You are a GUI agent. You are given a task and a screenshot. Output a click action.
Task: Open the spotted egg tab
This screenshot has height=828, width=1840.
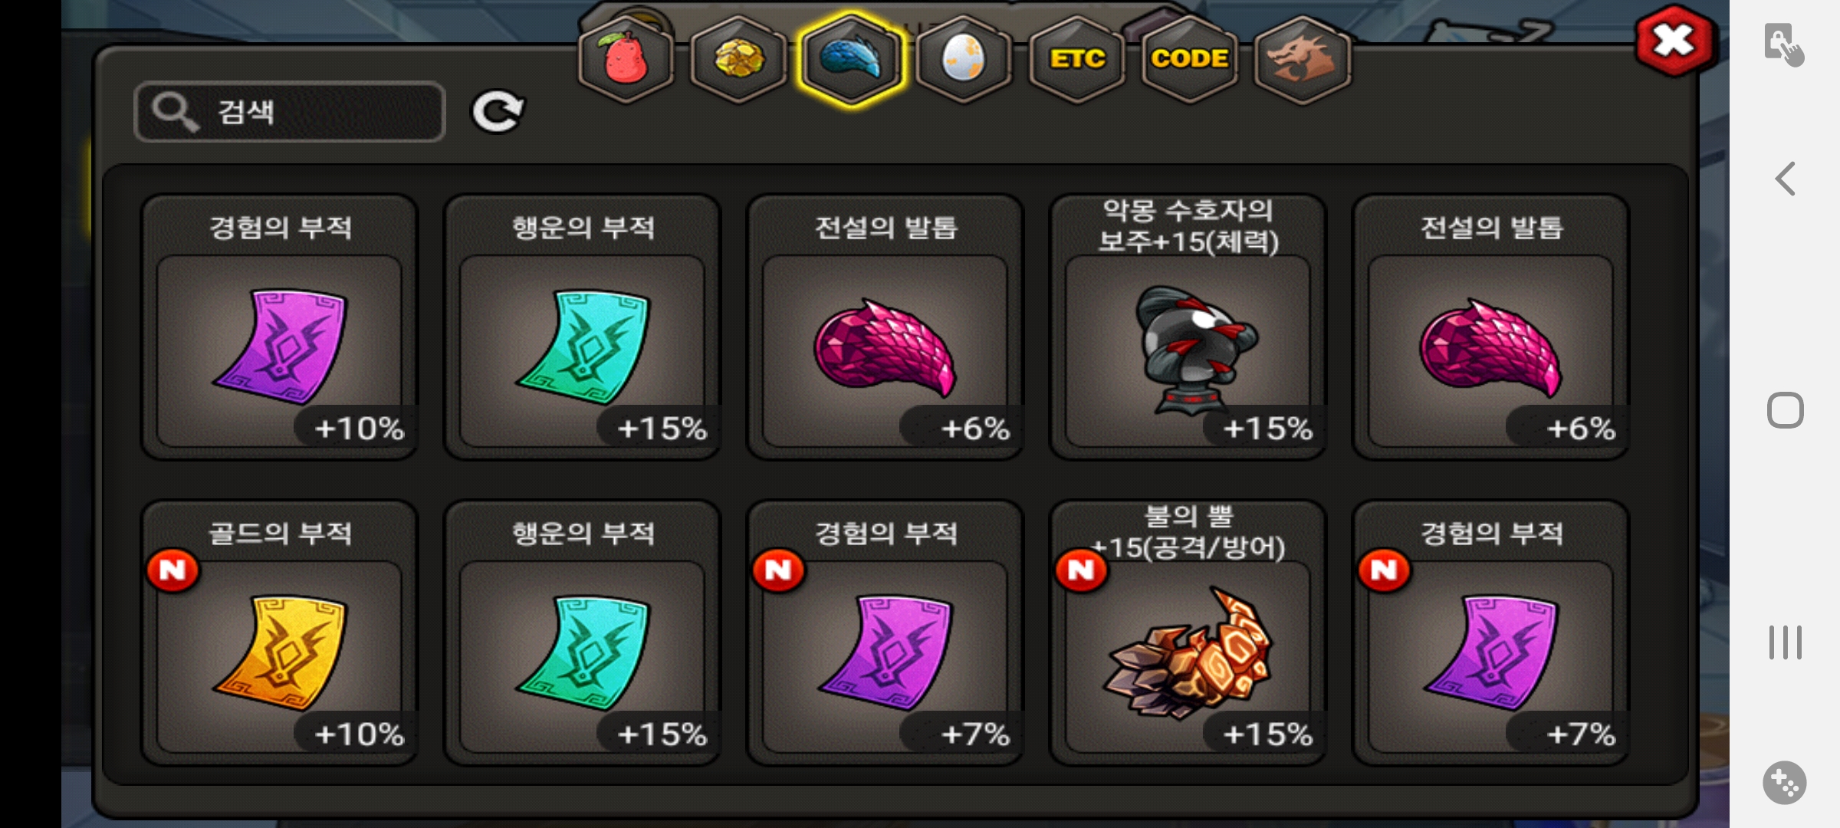(963, 59)
